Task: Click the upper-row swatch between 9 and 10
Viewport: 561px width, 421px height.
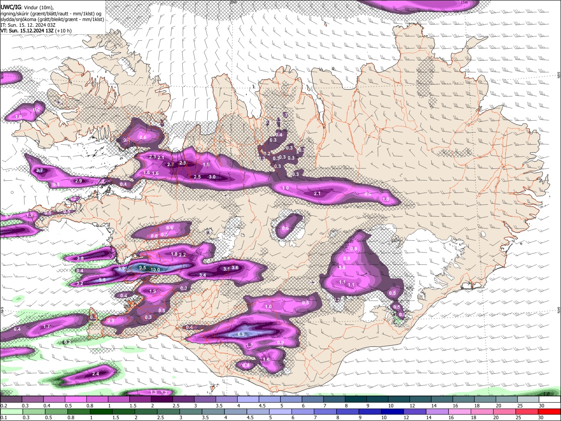Action: (377, 400)
